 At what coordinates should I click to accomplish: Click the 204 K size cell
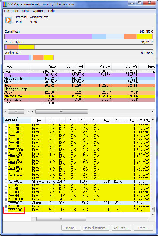point(51,182)
